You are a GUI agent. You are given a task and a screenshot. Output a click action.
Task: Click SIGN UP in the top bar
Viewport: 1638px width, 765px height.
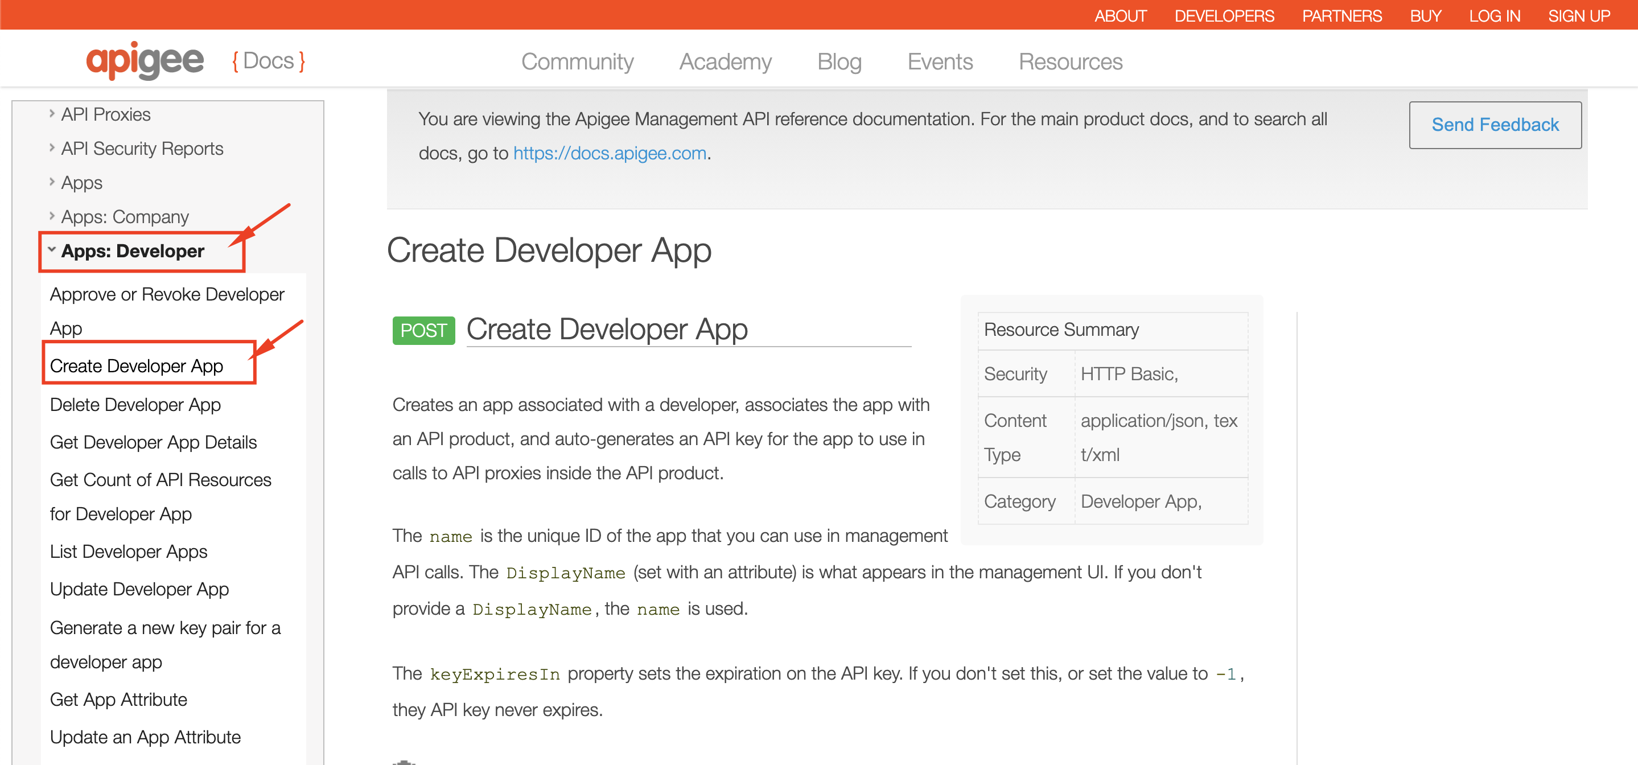point(1579,16)
